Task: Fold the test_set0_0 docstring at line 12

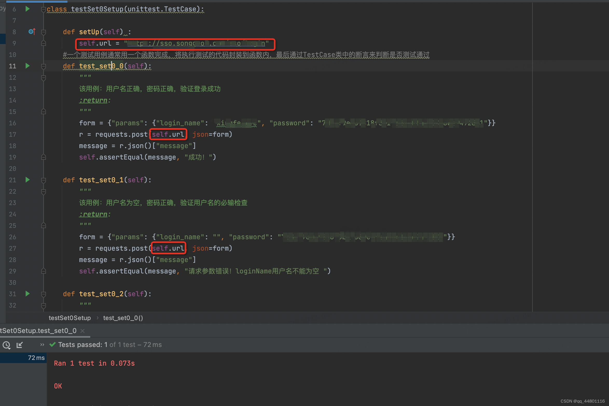Action: point(44,78)
